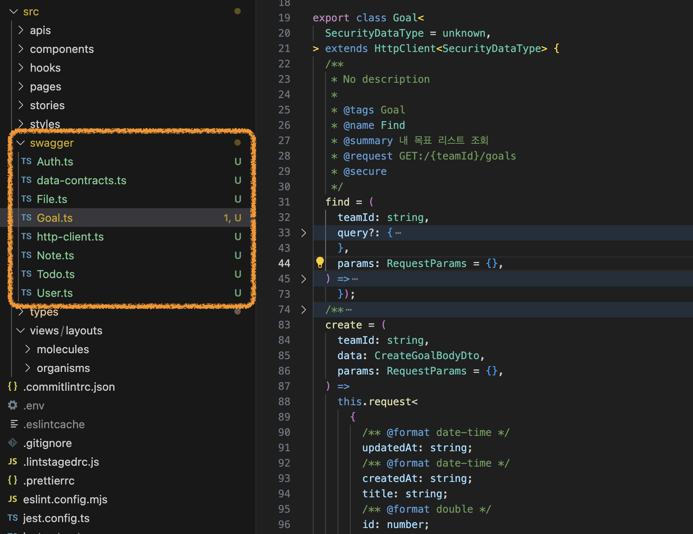Collapse the src folder chevron

(x=14, y=12)
